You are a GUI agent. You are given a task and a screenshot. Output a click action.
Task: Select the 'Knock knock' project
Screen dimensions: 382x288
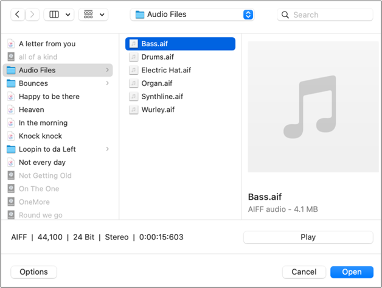58,136
